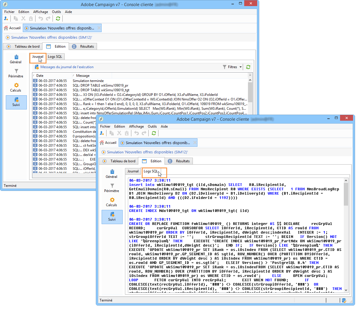Go to Accueil home in back window
364x324 pixels.
pyautogui.click(x=12, y=28)
